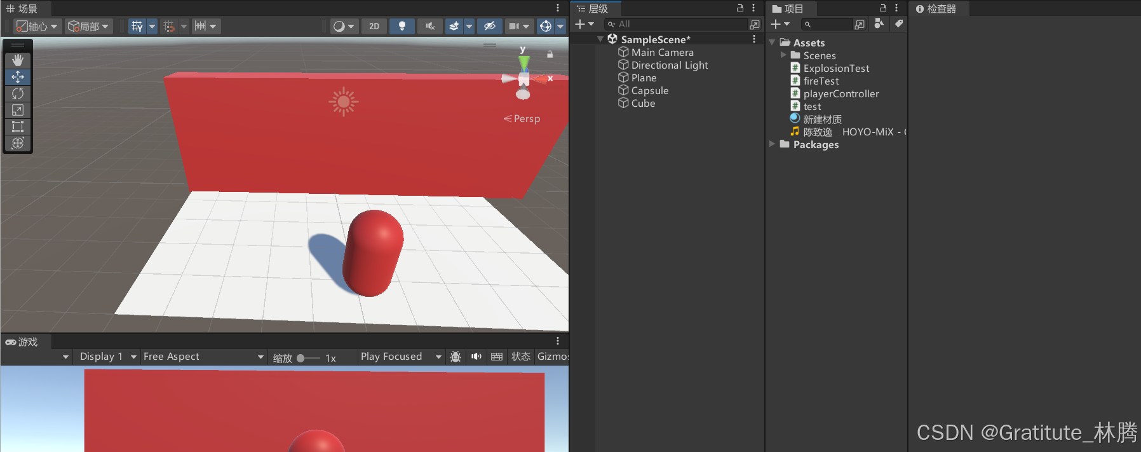The image size is (1141, 452).
Task: Open the draw mode shading dropdown
Action: (x=344, y=26)
